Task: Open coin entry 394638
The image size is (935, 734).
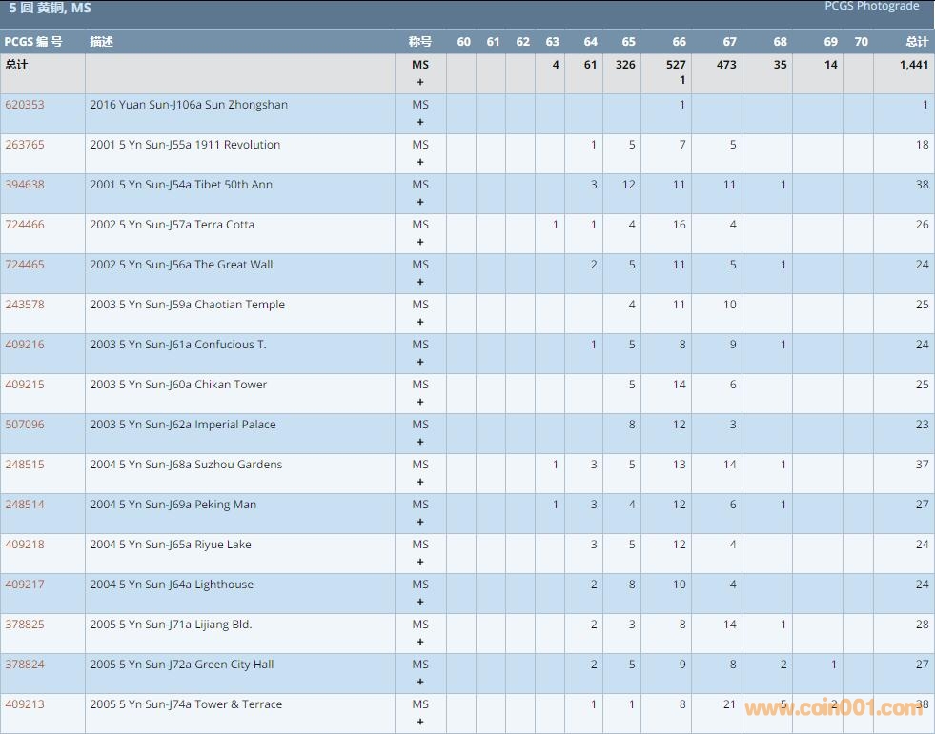Action: pyautogui.click(x=25, y=185)
